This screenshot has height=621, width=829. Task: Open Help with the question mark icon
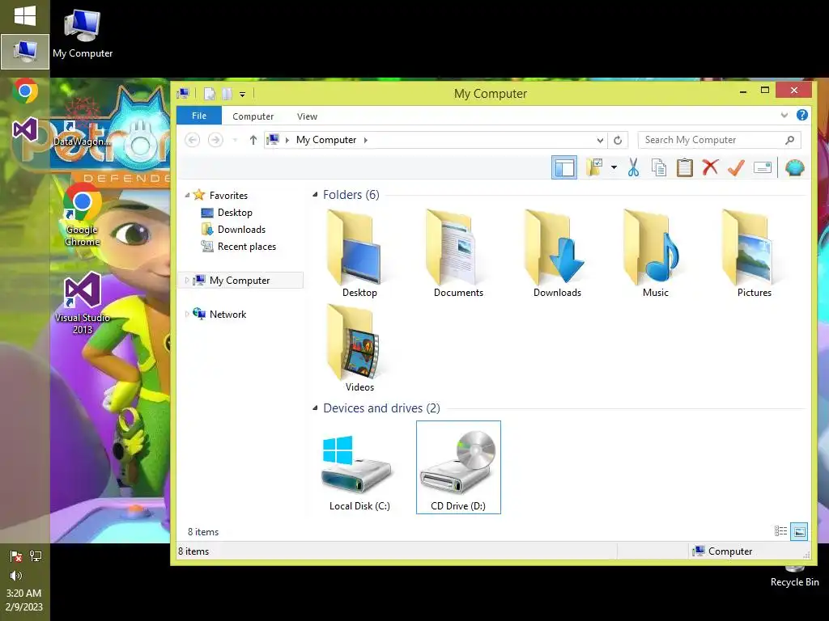(x=802, y=115)
